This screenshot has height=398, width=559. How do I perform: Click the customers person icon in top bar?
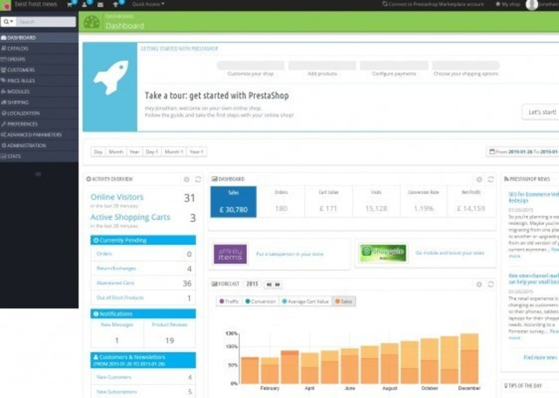click(x=85, y=4)
